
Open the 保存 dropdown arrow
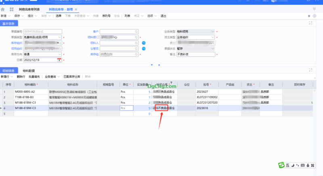pyautogui.click(x=23, y=16)
